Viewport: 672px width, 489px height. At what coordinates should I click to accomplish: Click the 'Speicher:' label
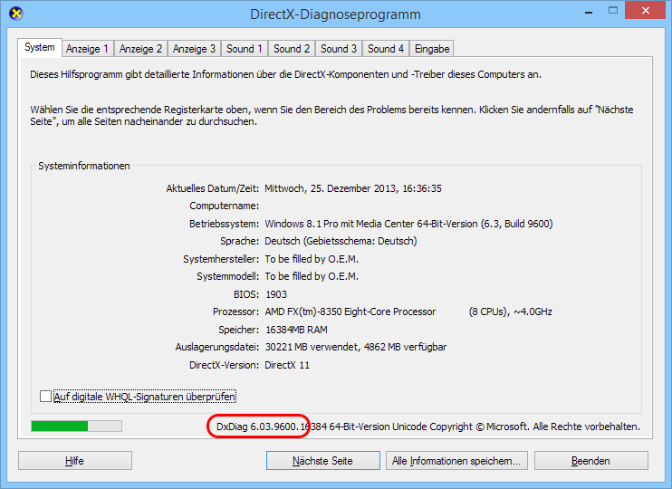coord(239,330)
